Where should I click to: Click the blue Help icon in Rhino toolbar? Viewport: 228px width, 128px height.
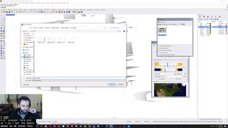tap(82, 12)
